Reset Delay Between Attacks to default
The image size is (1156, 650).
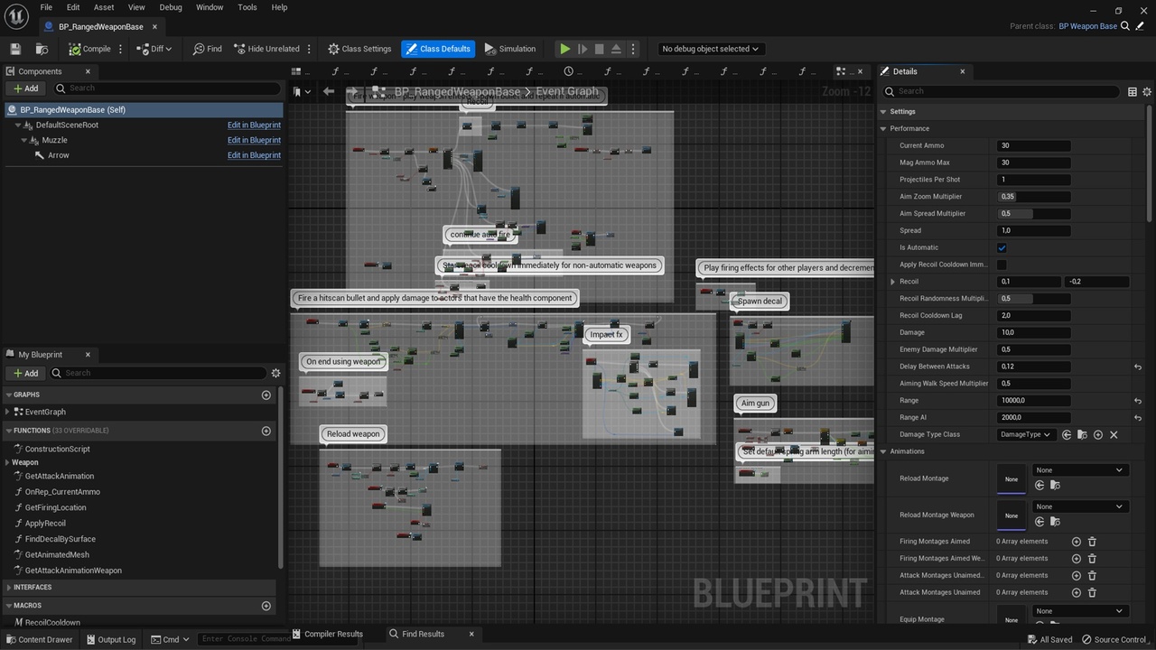(1138, 367)
